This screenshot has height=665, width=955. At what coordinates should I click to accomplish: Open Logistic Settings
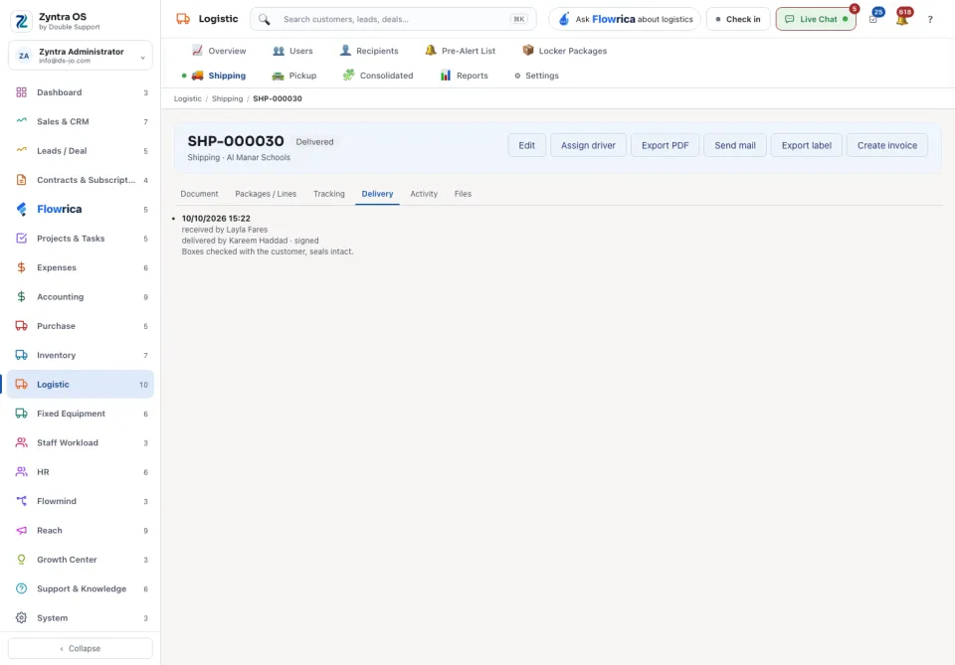point(536,76)
